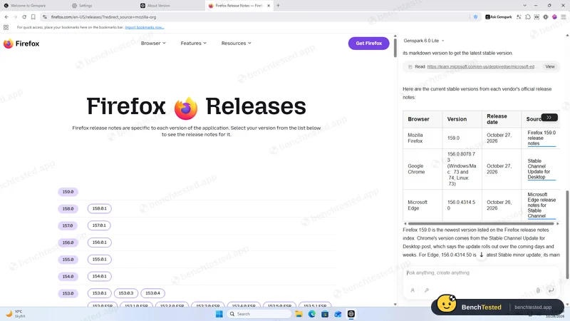
Task: Open Windows Start button on taskbar
Action: [x=219, y=314]
